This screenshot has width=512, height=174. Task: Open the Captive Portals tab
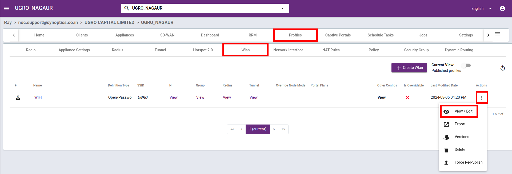click(x=338, y=35)
